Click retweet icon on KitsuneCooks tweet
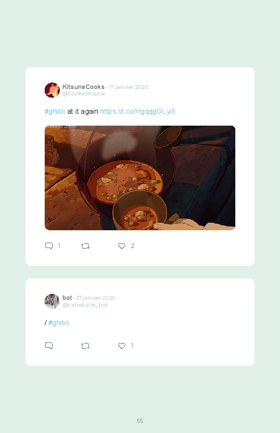Screen dimensions: 280x433 coord(85,246)
